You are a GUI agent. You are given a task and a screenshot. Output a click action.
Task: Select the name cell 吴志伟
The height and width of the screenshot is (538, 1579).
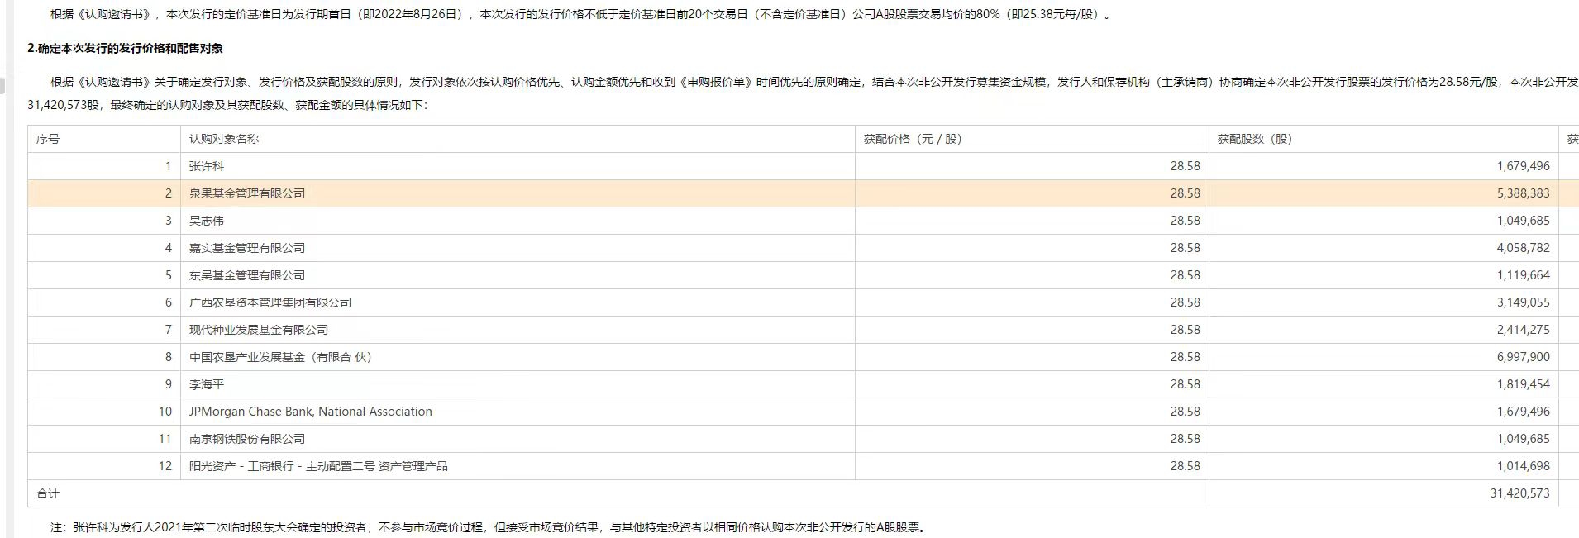518,221
